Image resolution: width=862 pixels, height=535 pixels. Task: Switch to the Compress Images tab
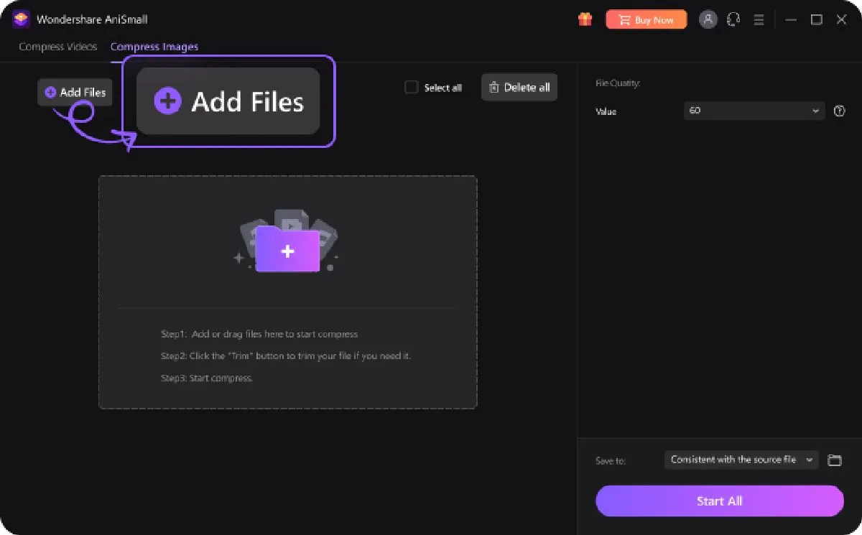click(x=154, y=47)
